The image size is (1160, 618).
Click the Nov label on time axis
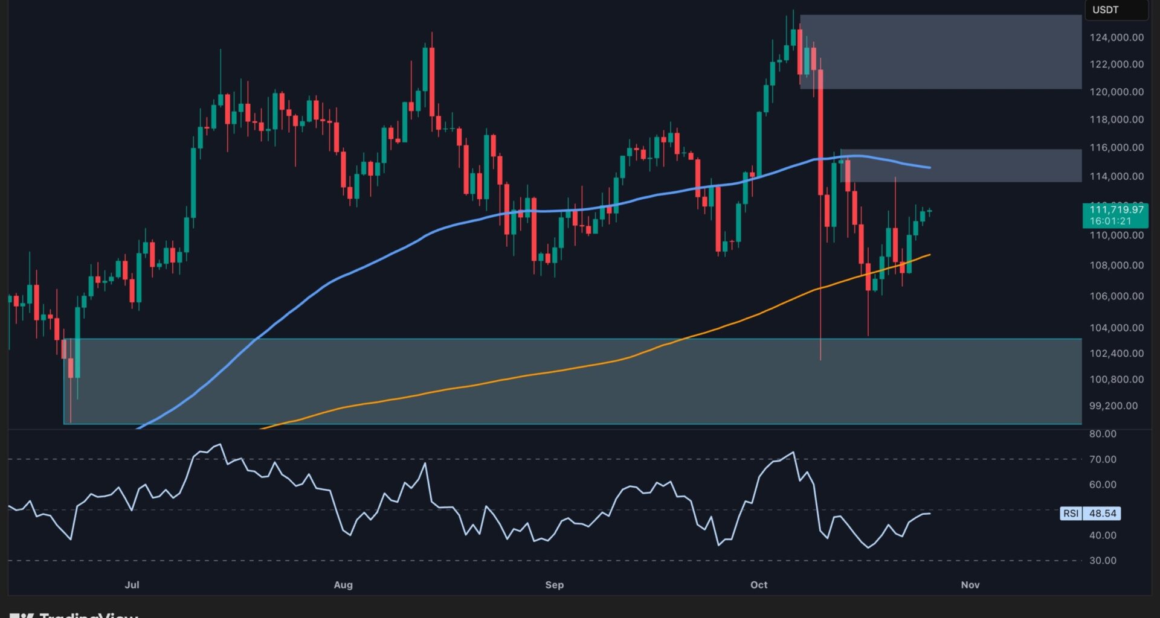[x=970, y=585]
